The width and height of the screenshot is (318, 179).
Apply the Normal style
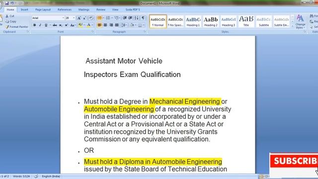(x=158, y=21)
